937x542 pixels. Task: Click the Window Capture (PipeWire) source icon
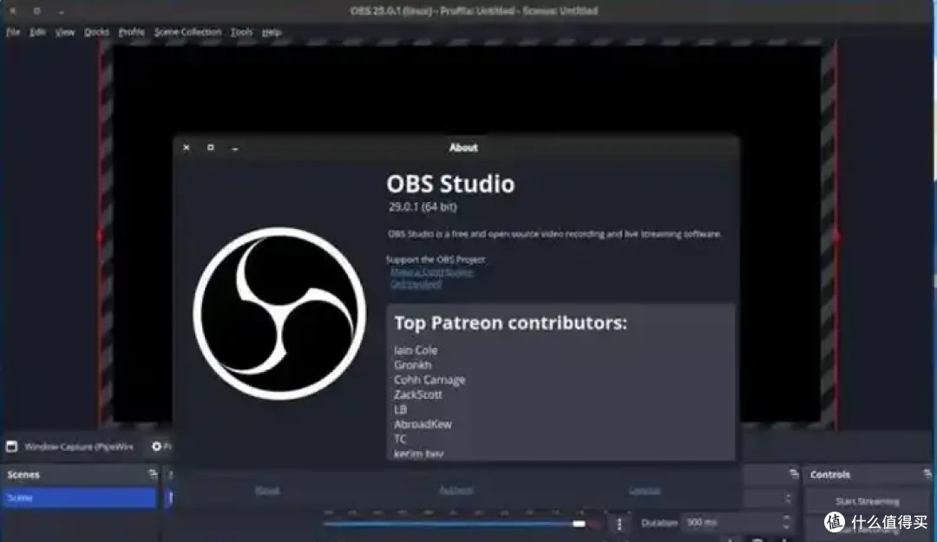12,447
